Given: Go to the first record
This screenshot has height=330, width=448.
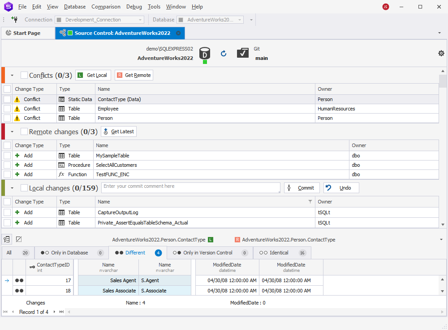Looking at the screenshot, I should coord(5,312).
